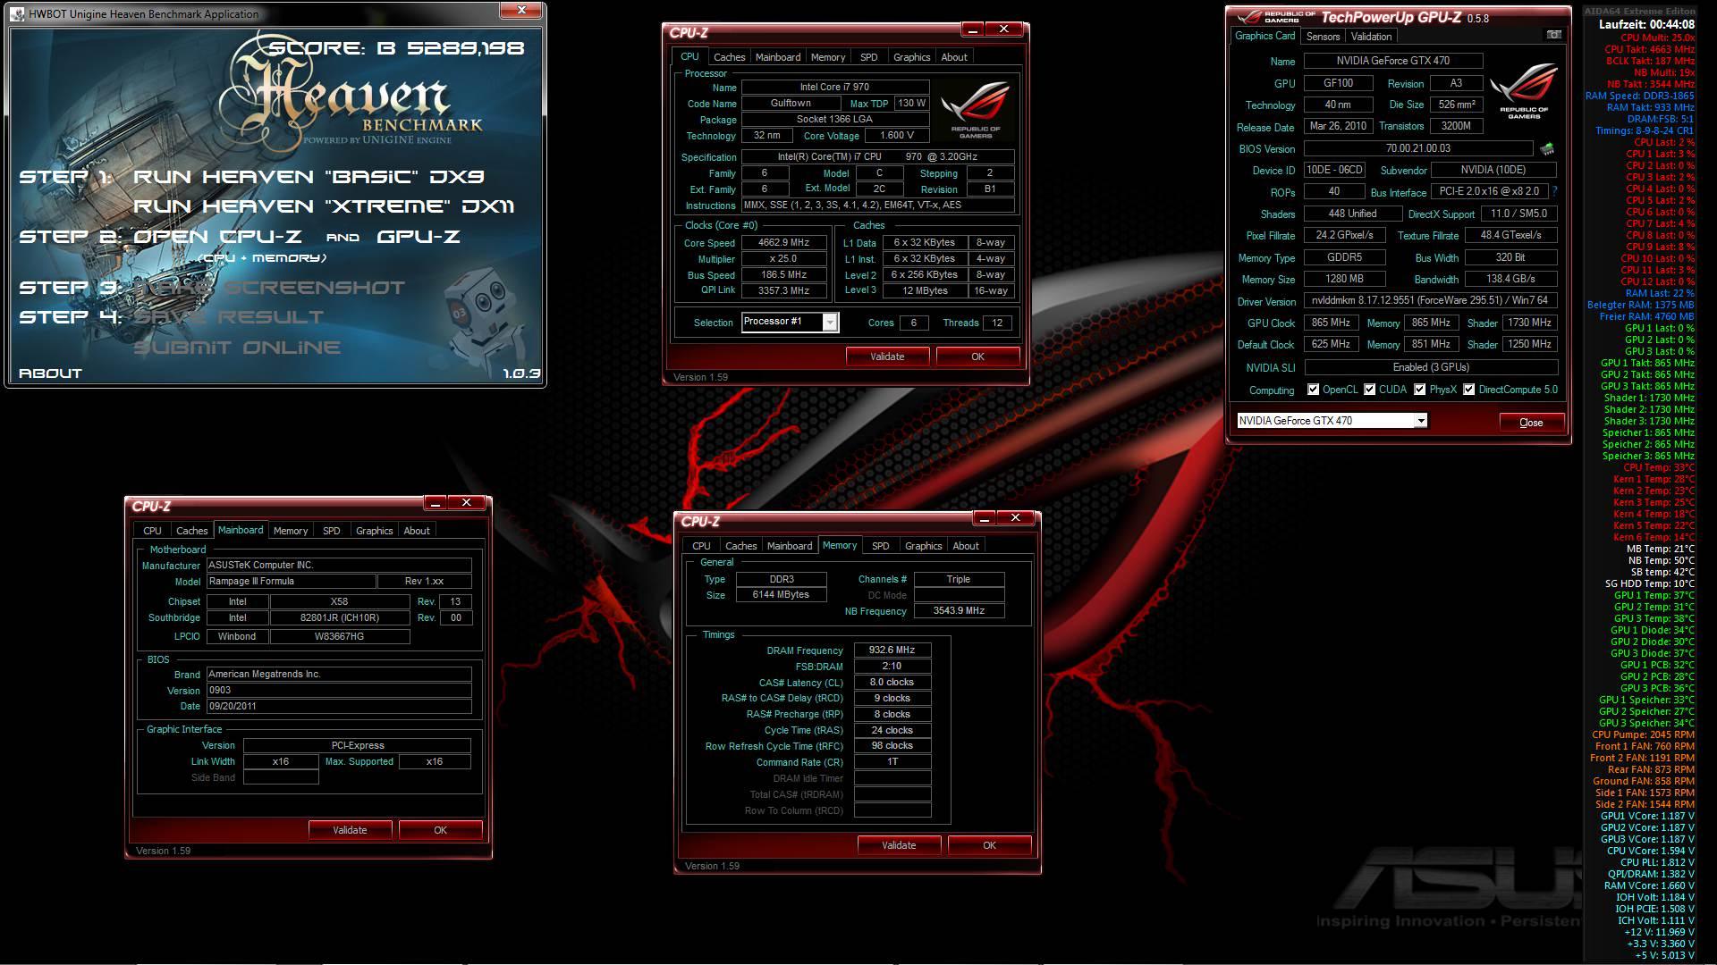Close the HWBOT Heaven Benchmark window

[x=520, y=11]
